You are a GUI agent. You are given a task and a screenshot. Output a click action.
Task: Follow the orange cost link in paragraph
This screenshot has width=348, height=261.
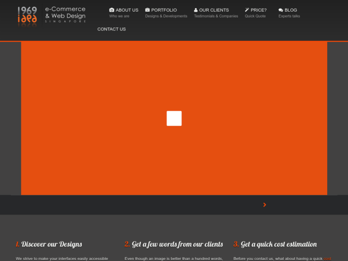click(328, 259)
